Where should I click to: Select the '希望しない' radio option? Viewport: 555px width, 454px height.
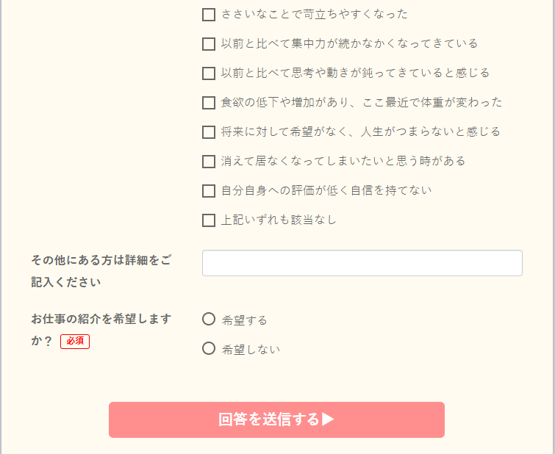click(209, 348)
